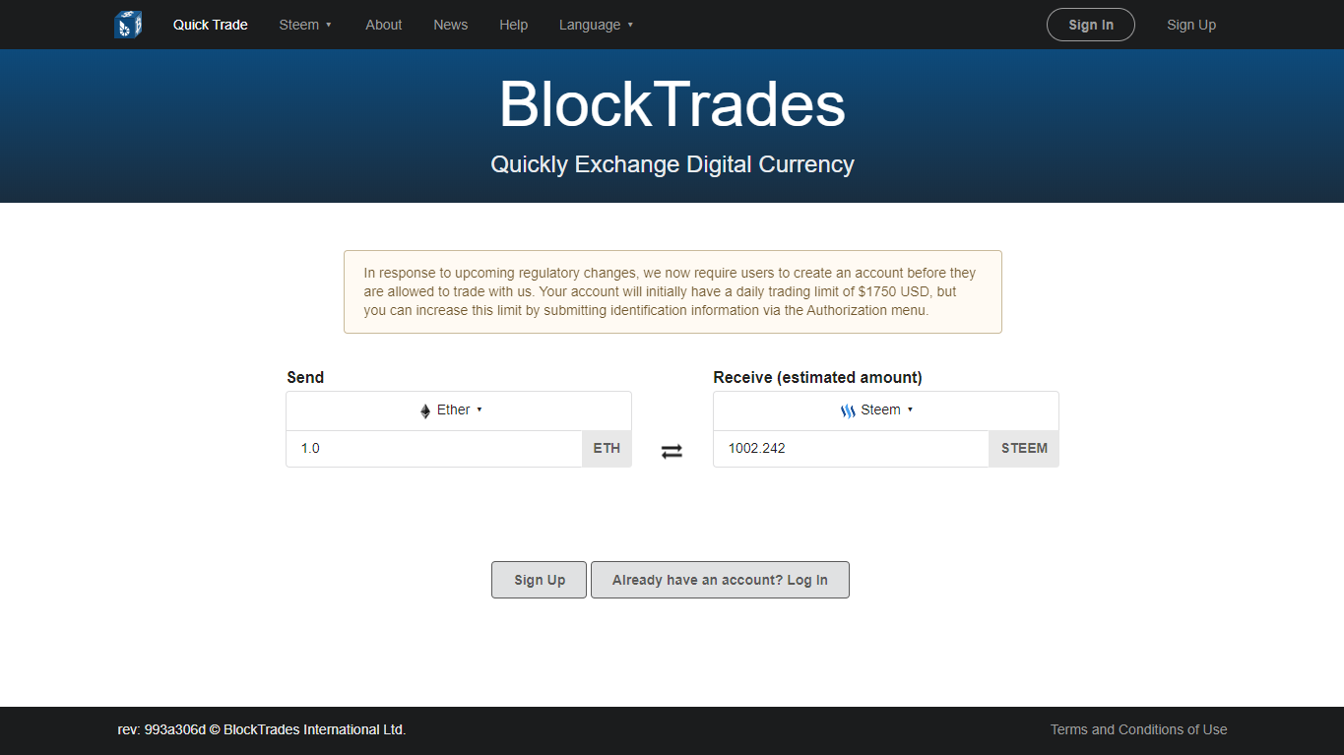Click the ETH currency unit label
This screenshot has width=1344, height=755.
607,448
